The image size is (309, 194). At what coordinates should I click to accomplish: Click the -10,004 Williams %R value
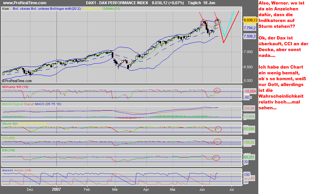250,91
